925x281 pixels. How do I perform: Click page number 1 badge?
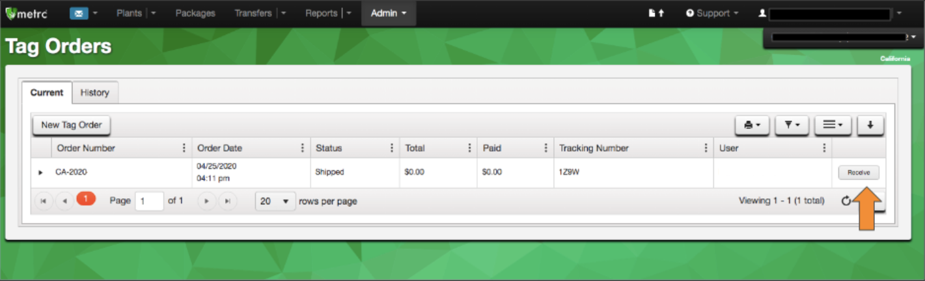point(86,199)
